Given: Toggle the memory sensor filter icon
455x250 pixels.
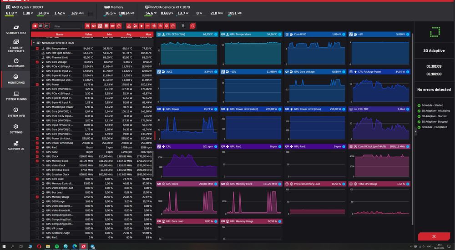Looking at the screenshot, I should [x=112, y=26].
